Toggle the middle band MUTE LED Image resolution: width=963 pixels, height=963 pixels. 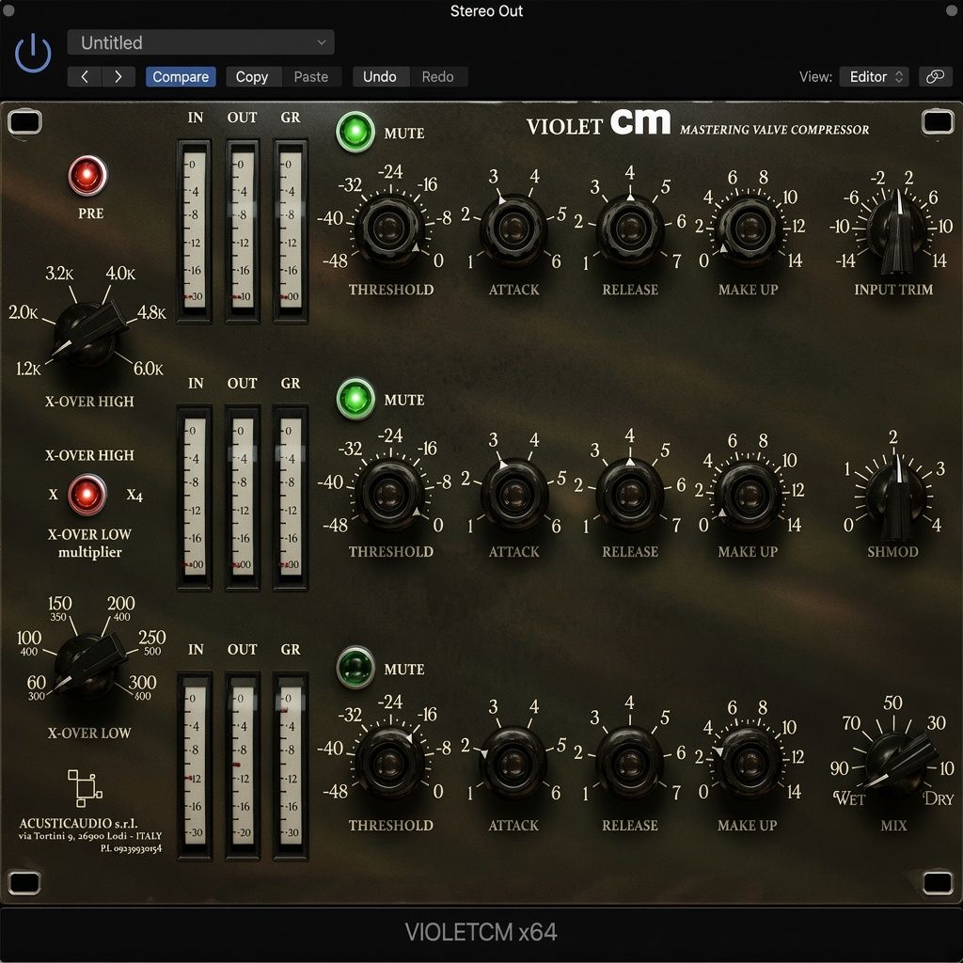pos(355,399)
